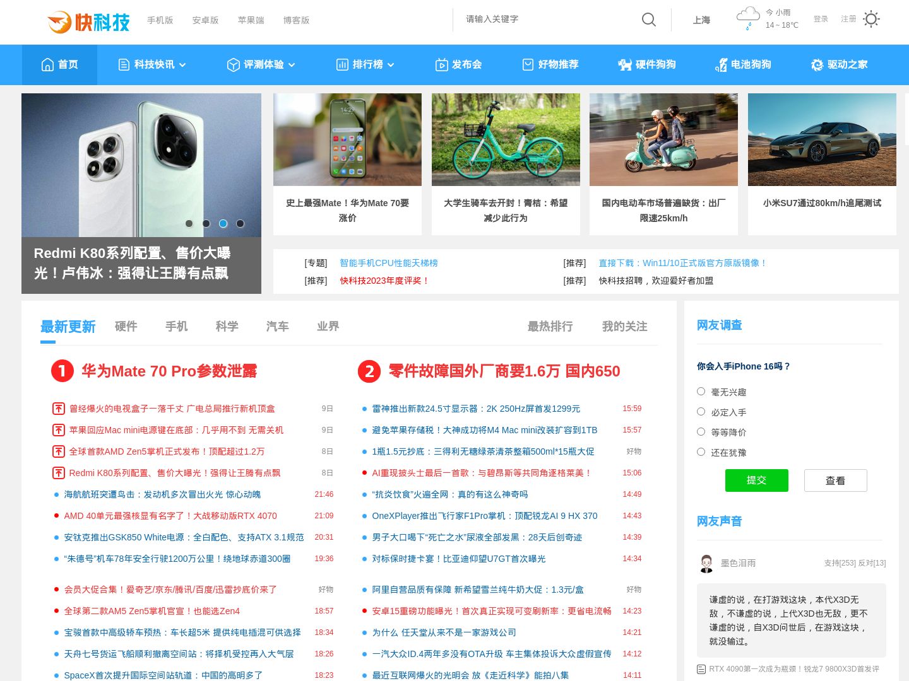Screen dimensions: 909x681
Task: Switch to the 硬件 news tab
Action: 126,326
